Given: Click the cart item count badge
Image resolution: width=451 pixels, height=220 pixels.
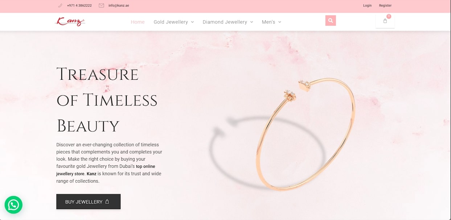Looking at the screenshot, I should tap(389, 16).
